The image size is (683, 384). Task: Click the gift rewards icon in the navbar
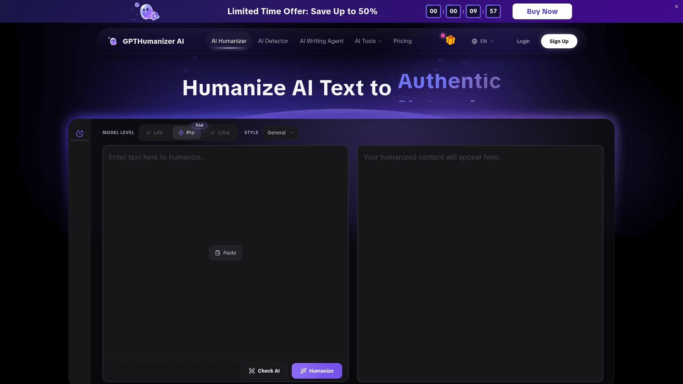coord(450,40)
